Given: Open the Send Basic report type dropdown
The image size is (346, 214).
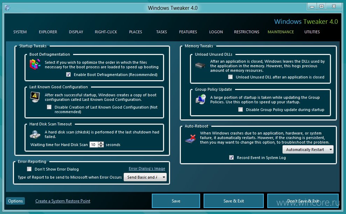Looking at the screenshot, I should (x=145, y=177).
